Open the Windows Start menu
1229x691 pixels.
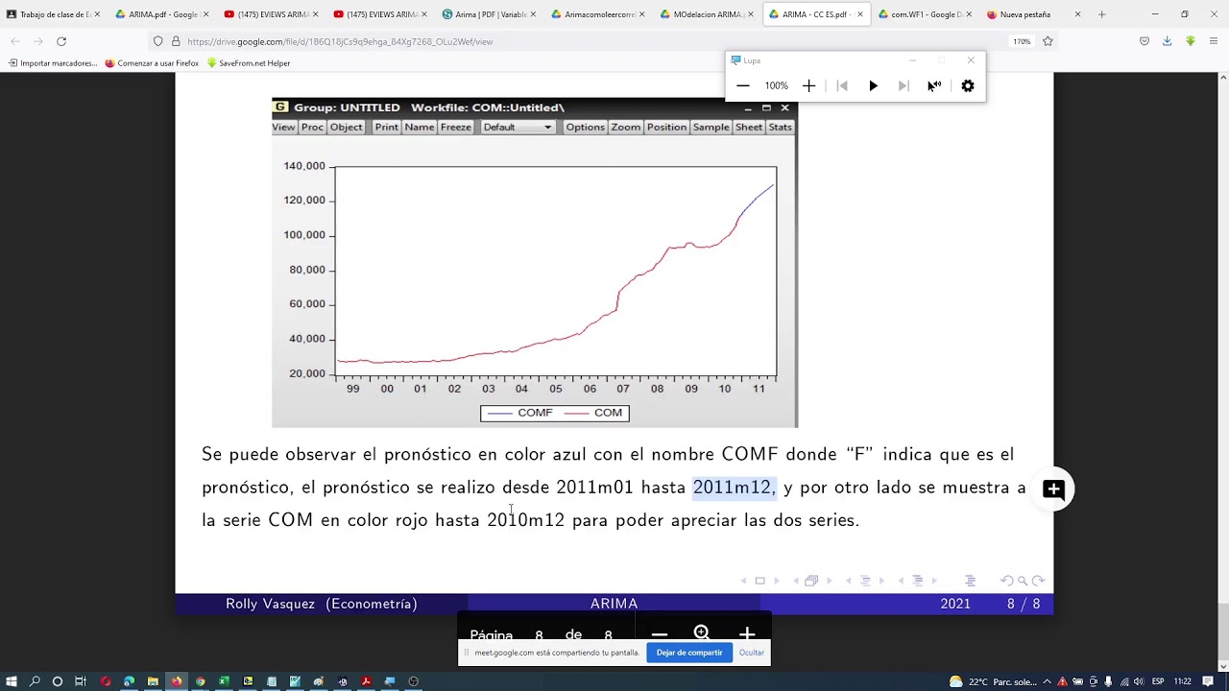(x=12, y=681)
